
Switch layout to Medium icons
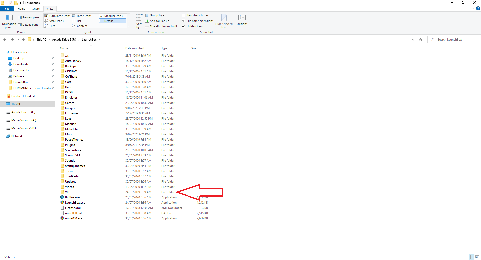click(x=111, y=16)
